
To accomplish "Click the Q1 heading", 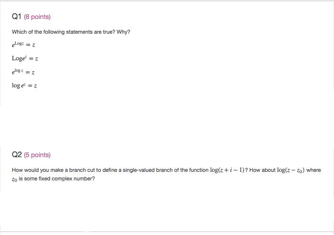I will [x=17, y=17].
